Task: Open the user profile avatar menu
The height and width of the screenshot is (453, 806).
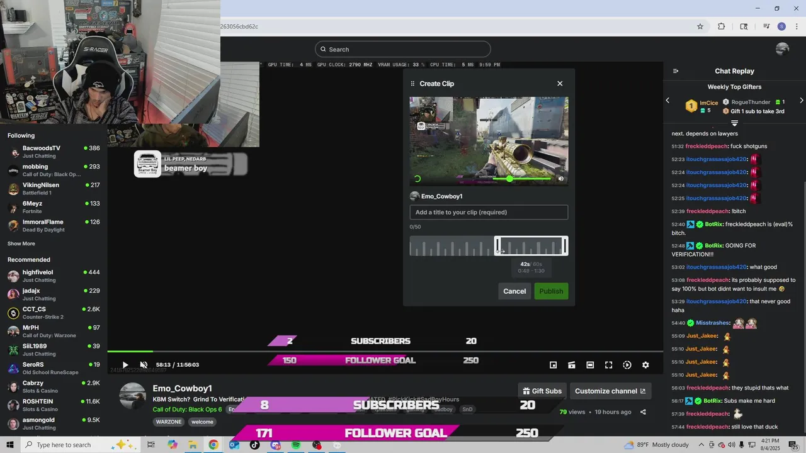Action: click(783, 49)
